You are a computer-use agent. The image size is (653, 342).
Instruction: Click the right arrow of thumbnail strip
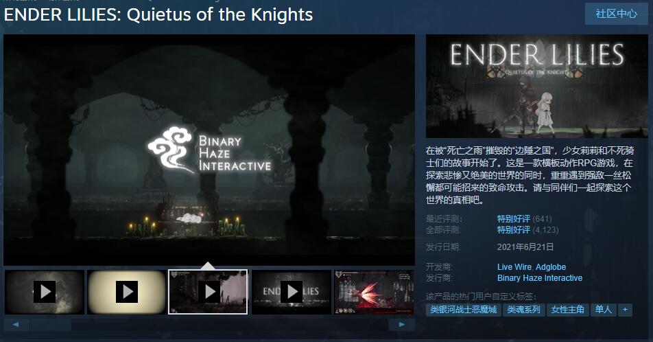tap(401, 324)
